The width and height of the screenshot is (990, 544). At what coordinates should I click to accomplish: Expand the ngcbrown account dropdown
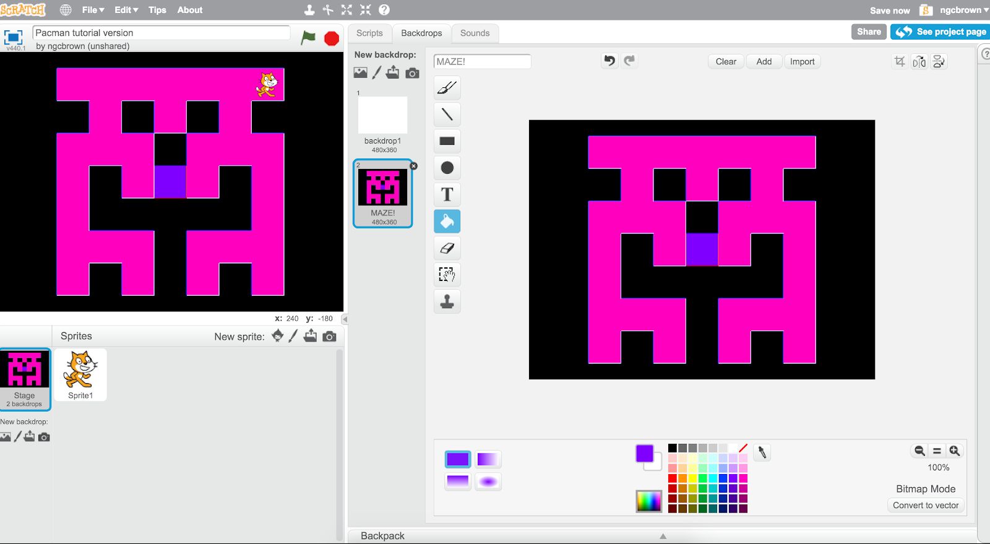(x=964, y=10)
